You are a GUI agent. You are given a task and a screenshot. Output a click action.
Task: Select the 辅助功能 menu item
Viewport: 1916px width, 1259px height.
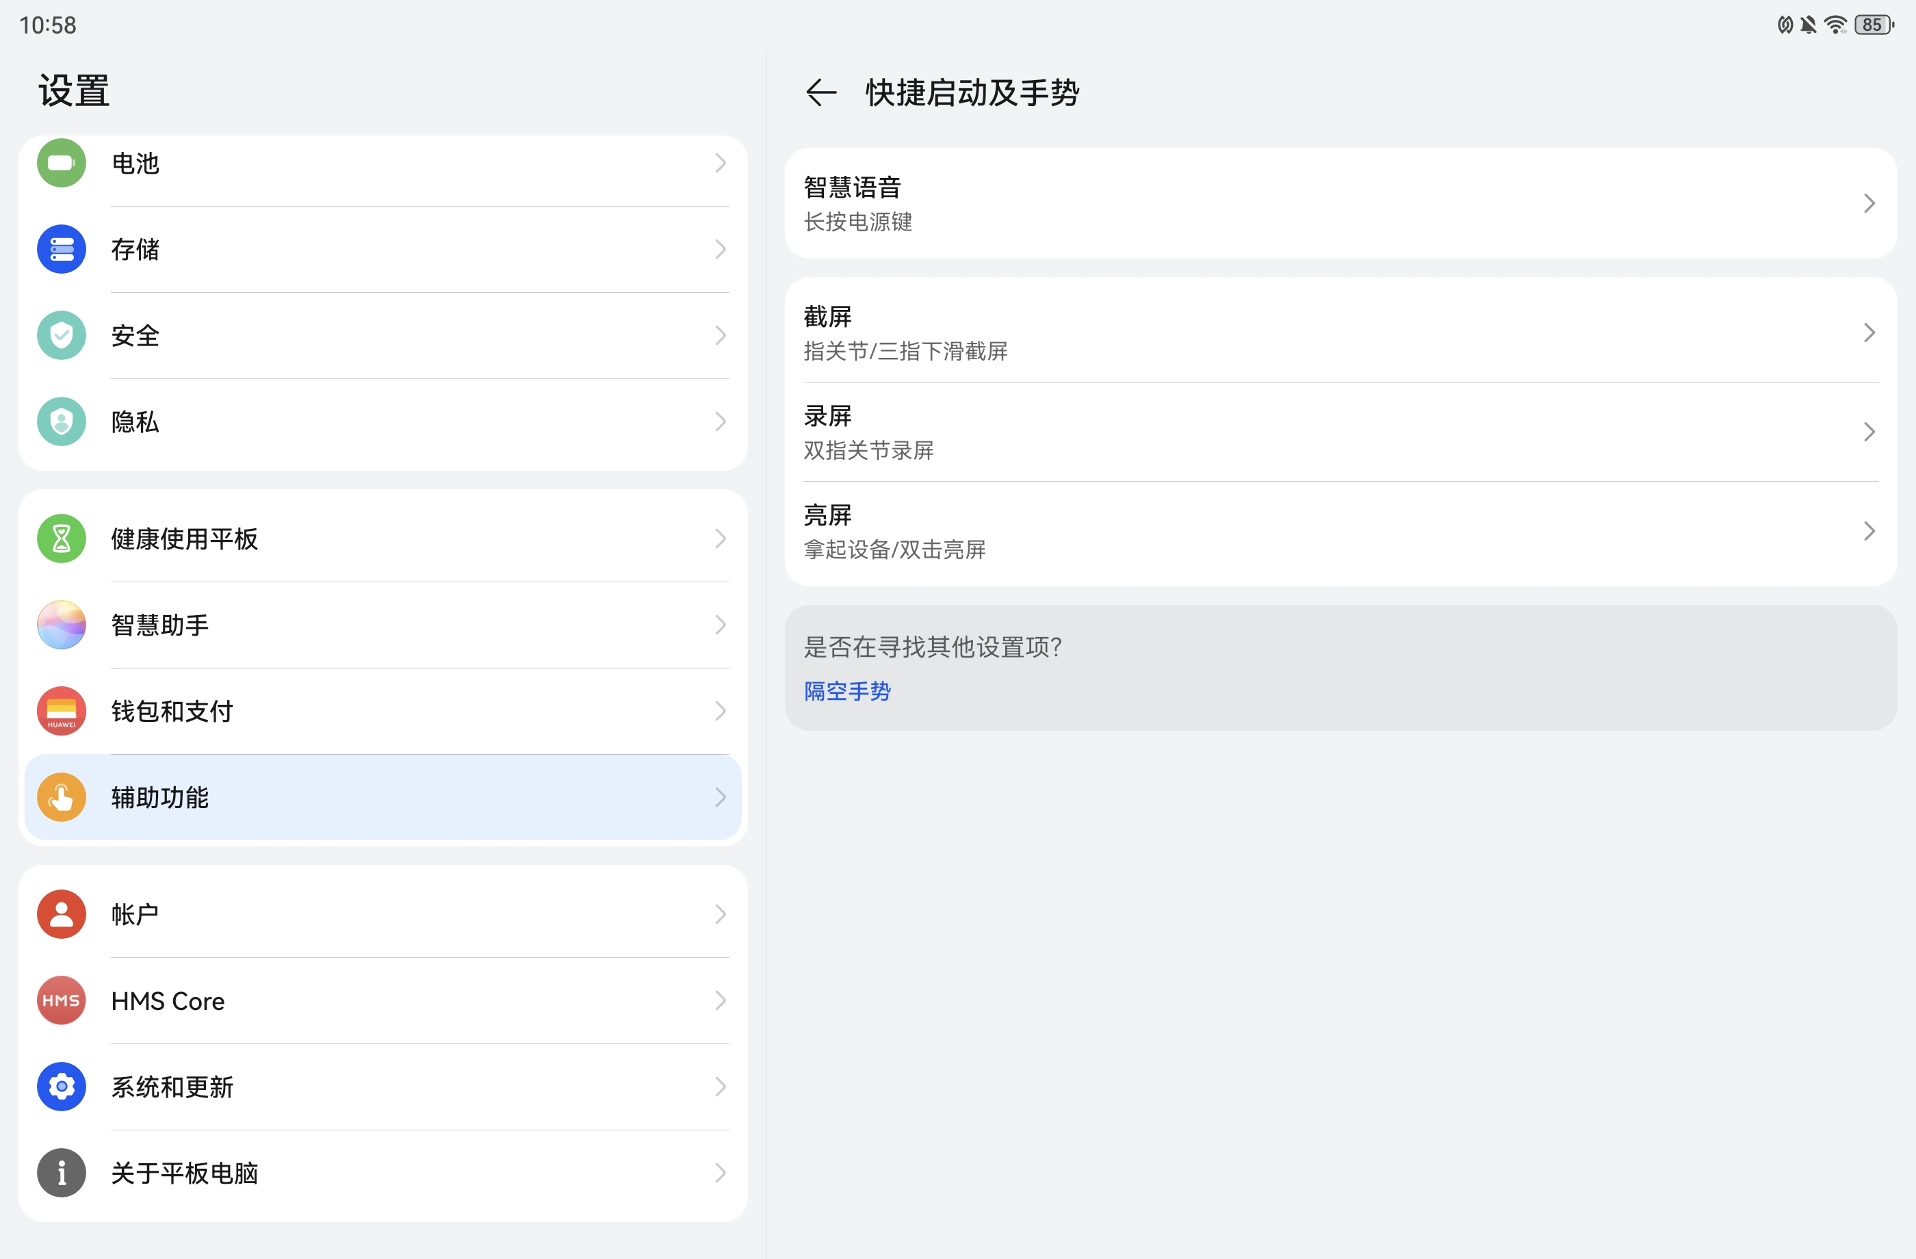pyautogui.click(x=383, y=797)
